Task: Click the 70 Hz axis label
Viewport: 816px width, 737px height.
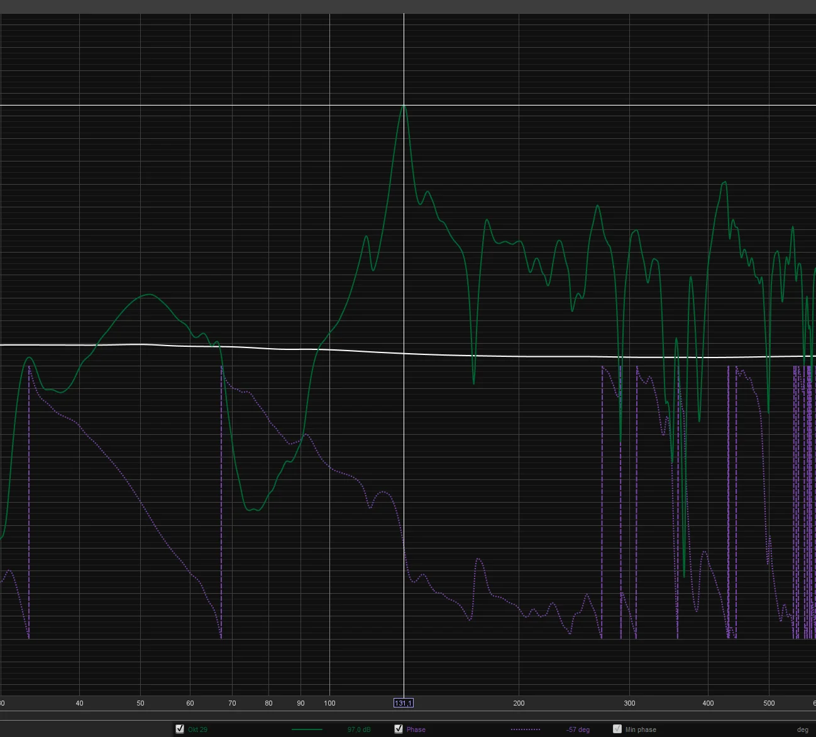Action: [232, 703]
